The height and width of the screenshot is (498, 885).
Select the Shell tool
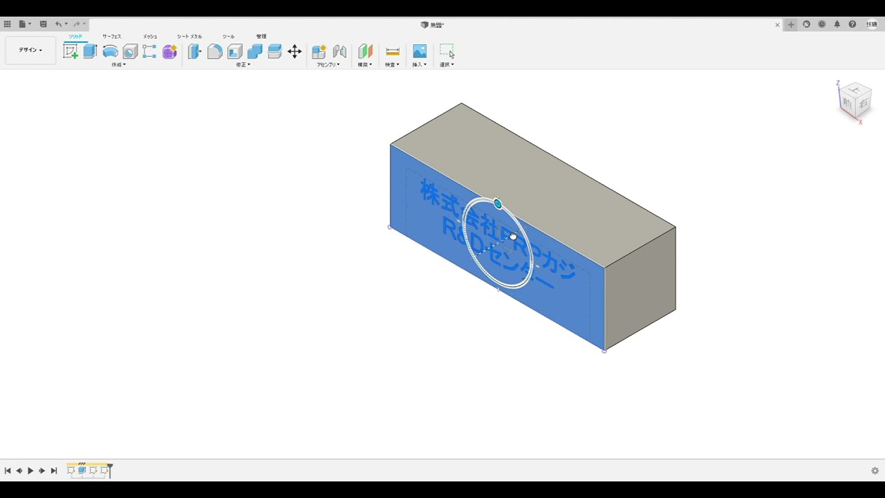pyautogui.click(x=235, y=51)
